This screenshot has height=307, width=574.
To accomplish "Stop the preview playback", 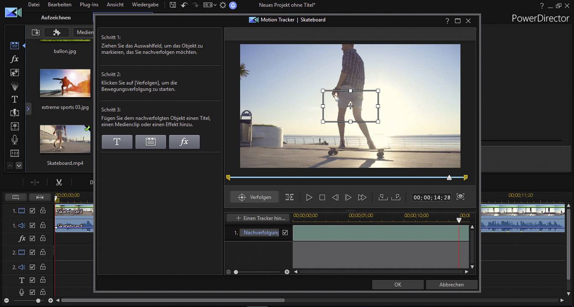I will tap(322, 197).
